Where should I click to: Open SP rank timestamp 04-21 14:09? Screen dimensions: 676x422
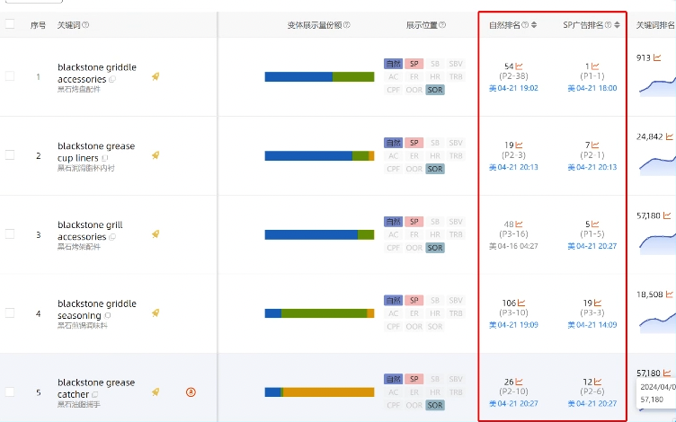[592, 325]
